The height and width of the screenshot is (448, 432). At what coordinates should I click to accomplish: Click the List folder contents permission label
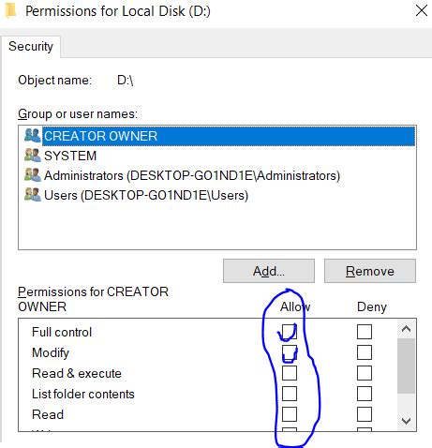pyautogui.click(x=83, y=394)
